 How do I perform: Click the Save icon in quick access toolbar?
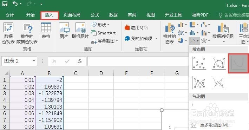pyautogui.click(x=5, y=4)
